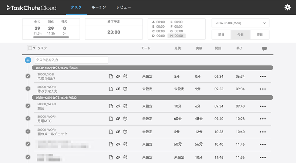Focus the タスク名を入力 task name field
The image size is (296, 163).
71,60
